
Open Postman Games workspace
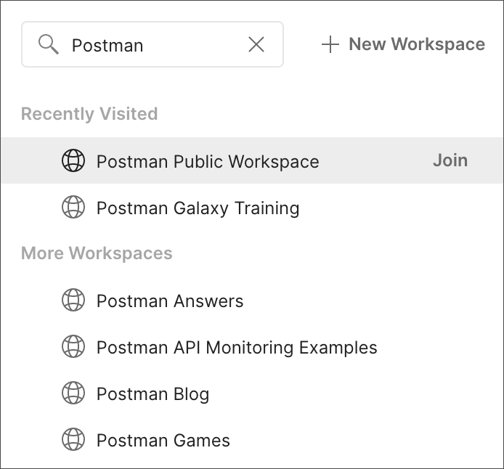click(x=163, y=441)
